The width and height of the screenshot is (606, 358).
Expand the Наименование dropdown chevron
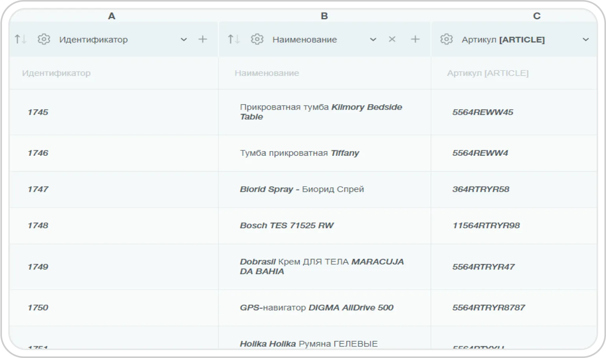coord(373,39)
